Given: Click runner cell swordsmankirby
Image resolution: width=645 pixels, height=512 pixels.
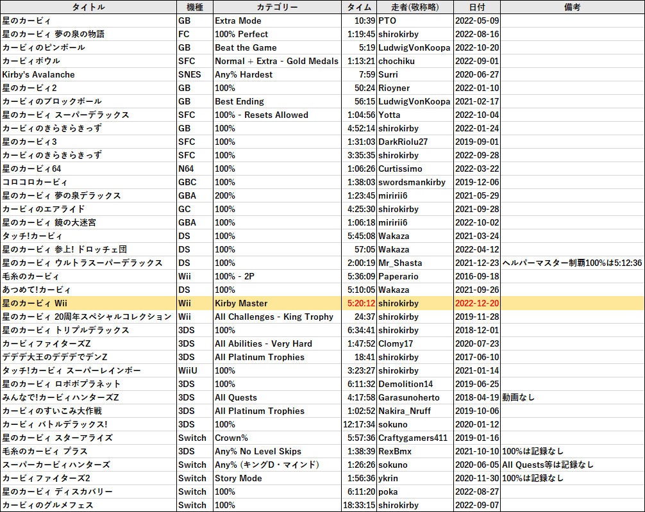Looking at the screenshot, I should (415, 182).
